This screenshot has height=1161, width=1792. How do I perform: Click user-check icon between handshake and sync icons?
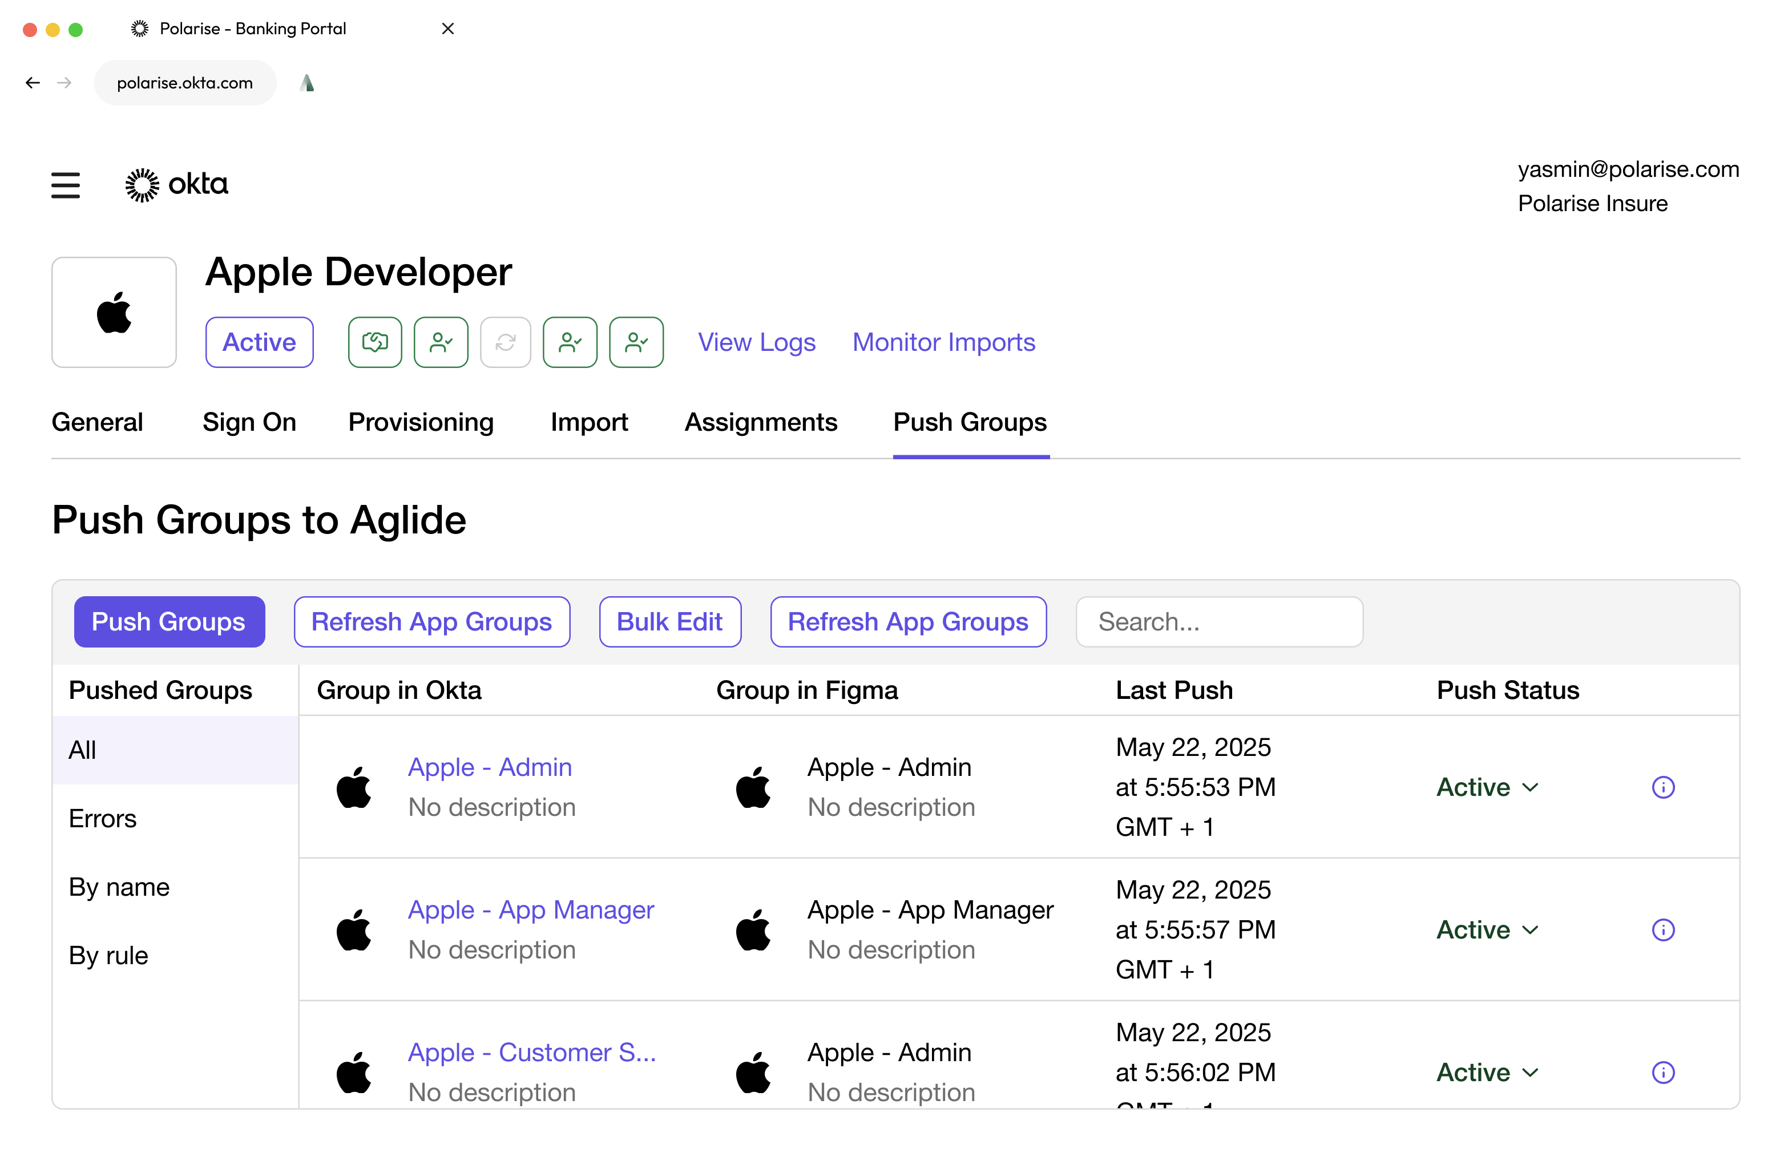point(441,342)
